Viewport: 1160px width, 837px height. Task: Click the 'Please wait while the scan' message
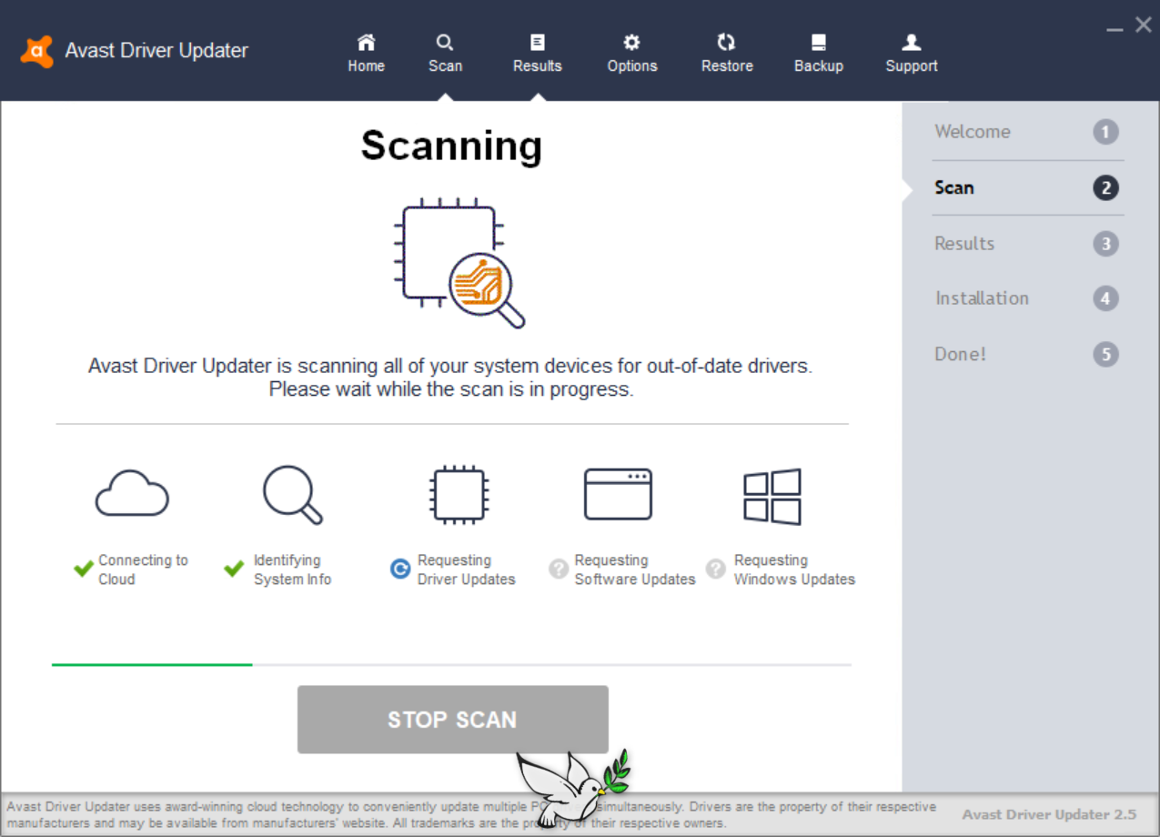(451, 389)
